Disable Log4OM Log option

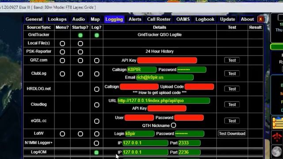click(x=96, y=152)
